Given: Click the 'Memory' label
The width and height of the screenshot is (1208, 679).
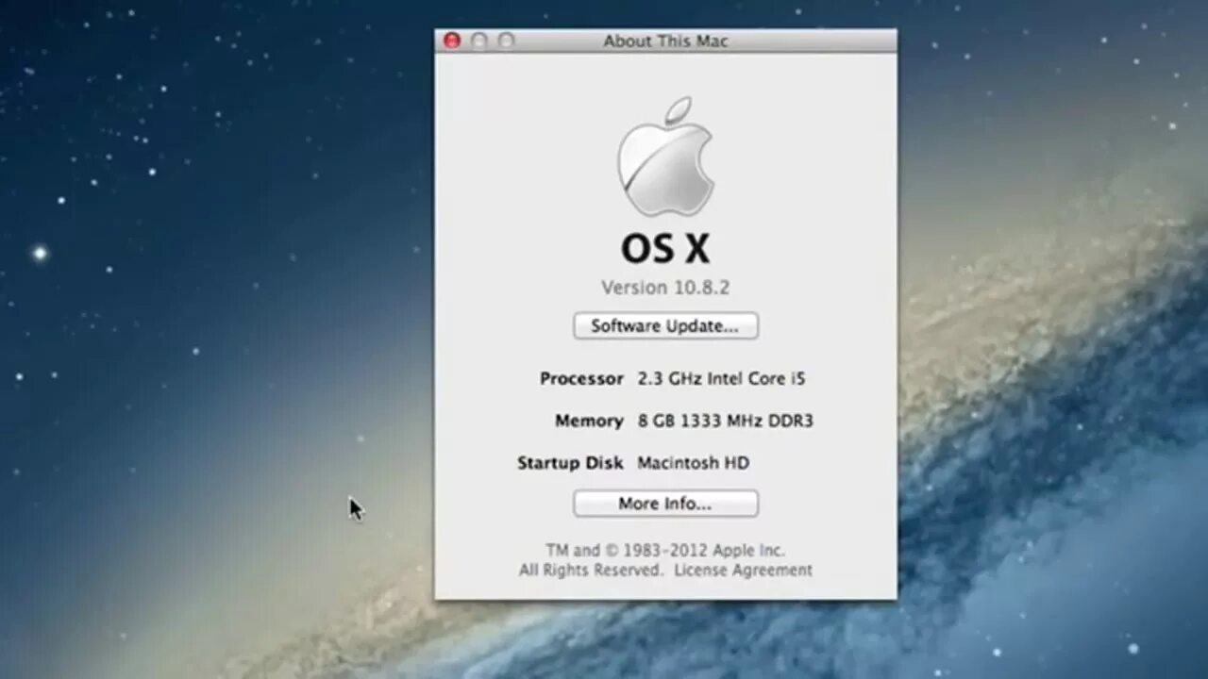Looking at the screenshot, I should coord(589,421).
